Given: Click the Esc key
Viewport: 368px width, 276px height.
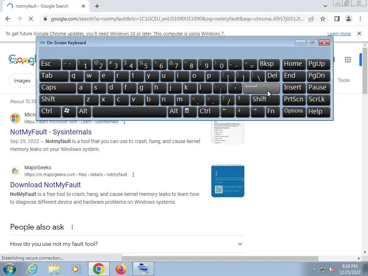Looking at the screenshot, I should [x=50, y=64].
